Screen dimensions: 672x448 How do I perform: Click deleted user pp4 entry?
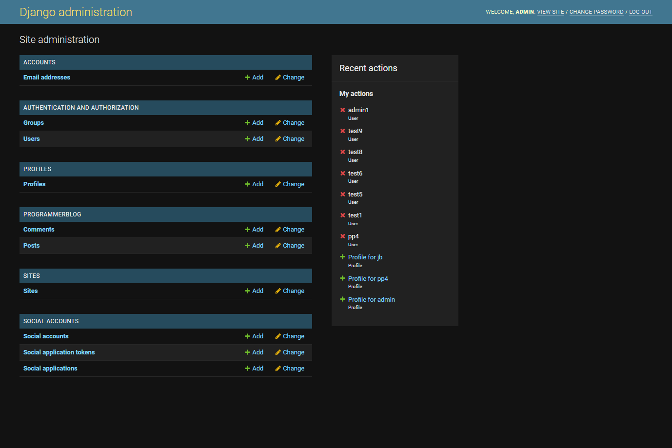pos(354,236)
